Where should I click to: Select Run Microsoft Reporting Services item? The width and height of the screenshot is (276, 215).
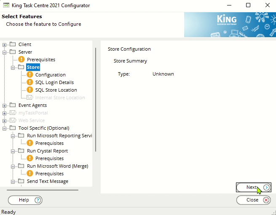click(x=59, y=136)
